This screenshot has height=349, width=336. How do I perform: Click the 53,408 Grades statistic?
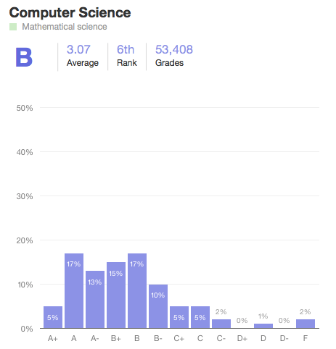pos(174,56)
